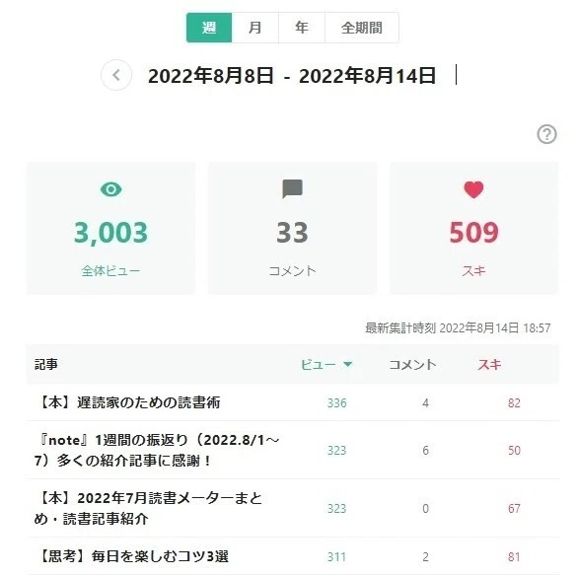Image resolution: width=577 pixels, height=577 pixels.
Task: Open article 『note』1週間の振返り
Action: 157,451
